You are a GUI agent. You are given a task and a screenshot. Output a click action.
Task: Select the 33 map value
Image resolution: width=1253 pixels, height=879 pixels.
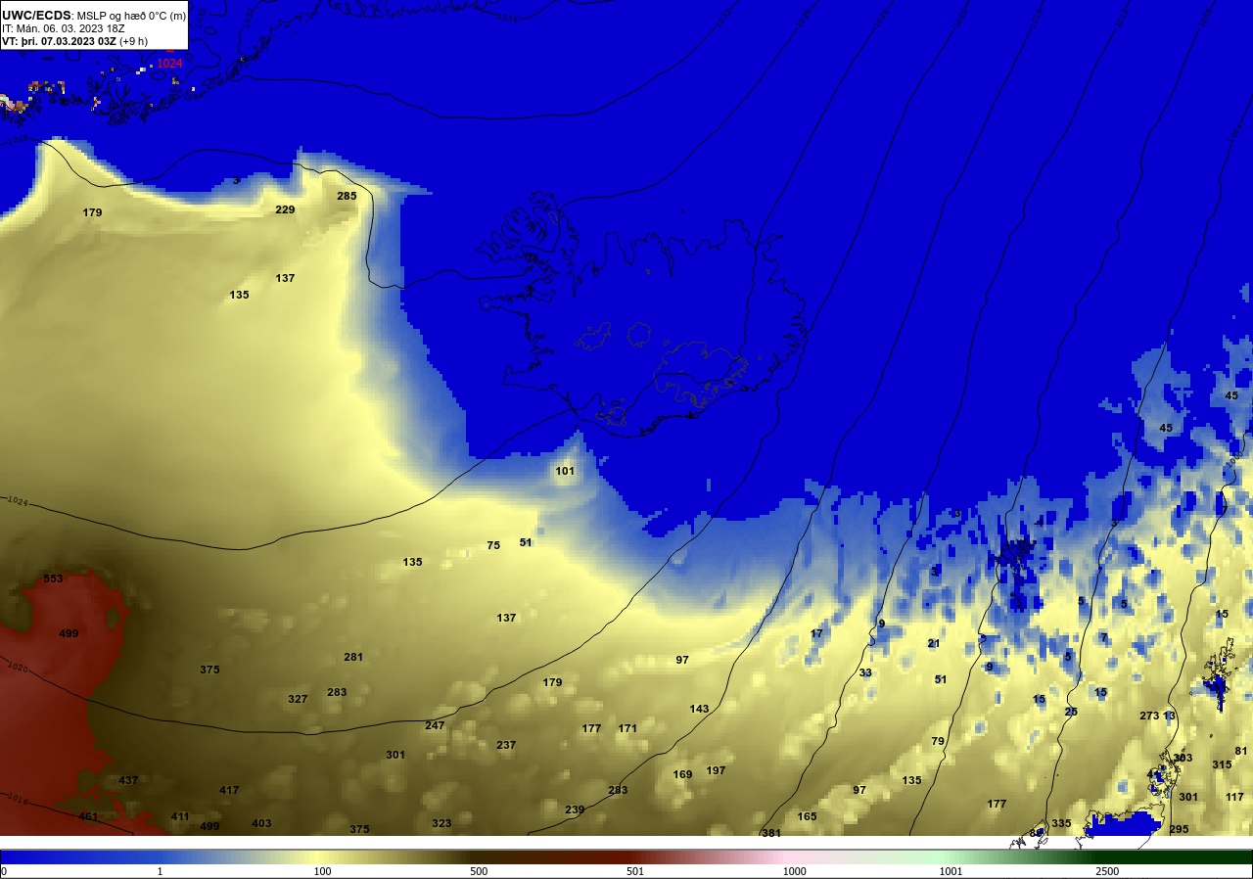click(x=865, y=672)
